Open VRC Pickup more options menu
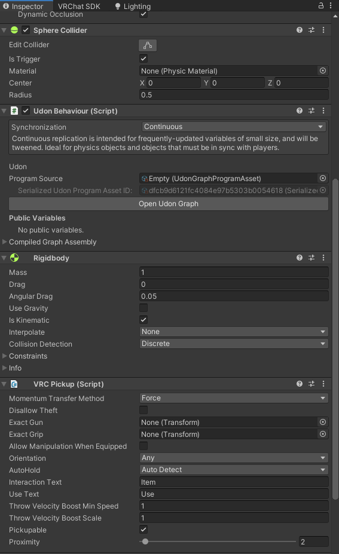 323,384
